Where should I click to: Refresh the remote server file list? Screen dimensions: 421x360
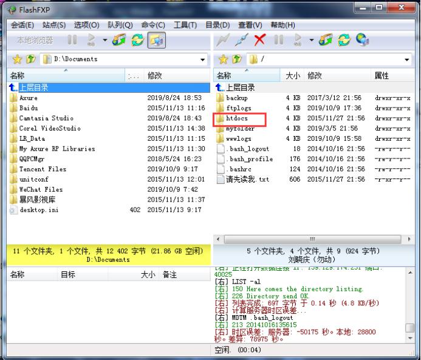(344, 40)
